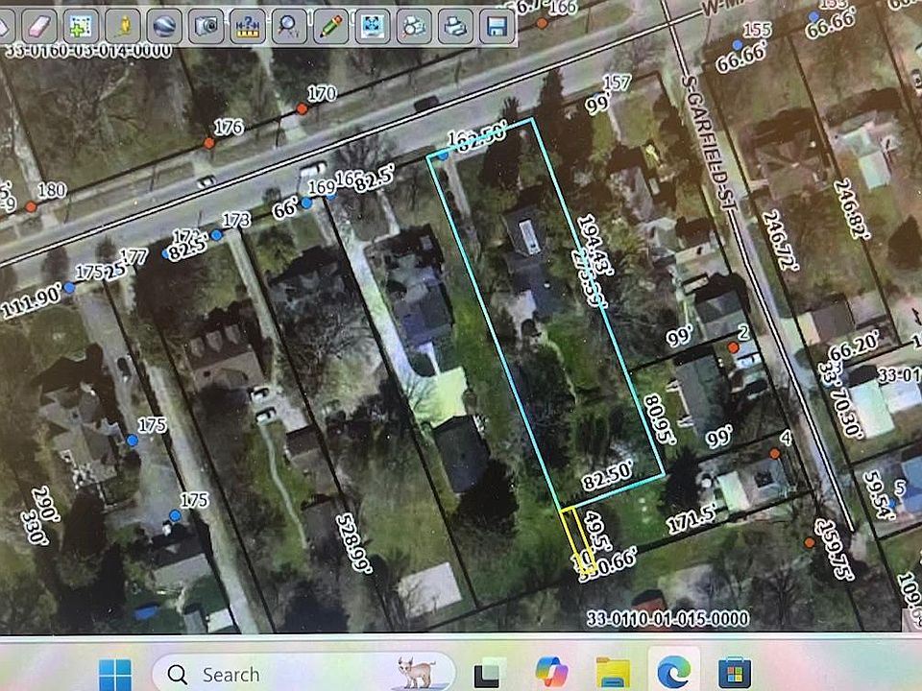Image resolution: width=922 pixels, height=691 pixels.
Task: Open the Windows Start menu
Action: click(114, 673)
